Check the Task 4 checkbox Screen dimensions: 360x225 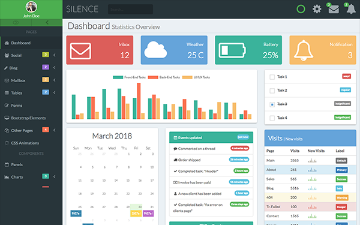tap(272, 118)
